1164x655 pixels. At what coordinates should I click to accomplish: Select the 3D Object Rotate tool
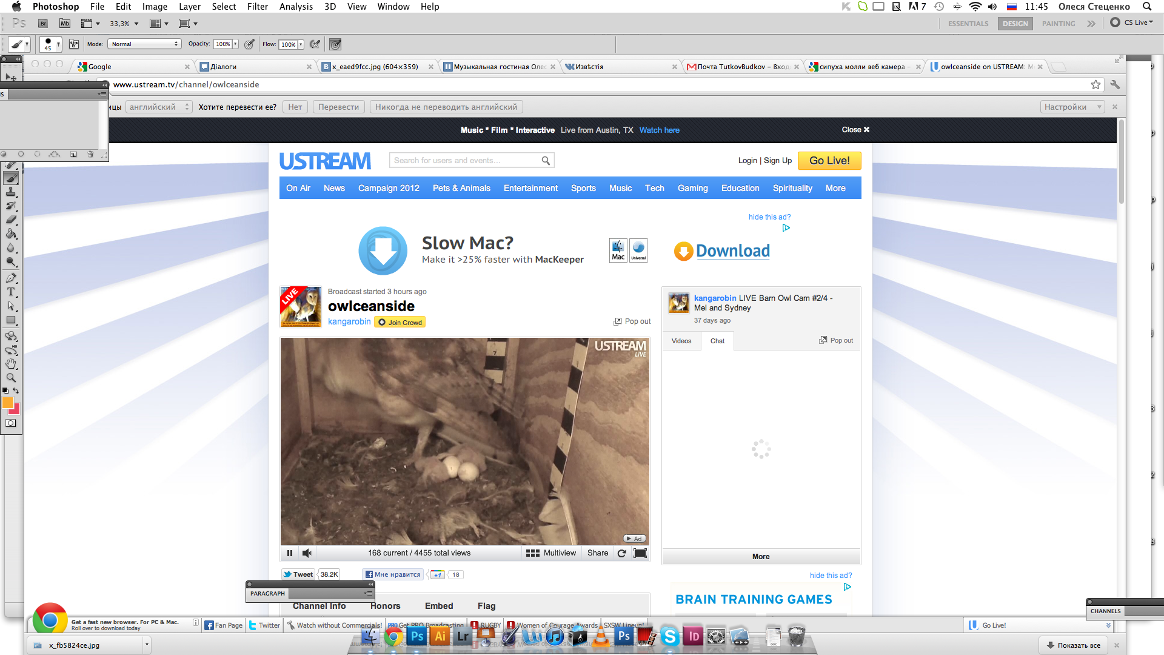11,336
